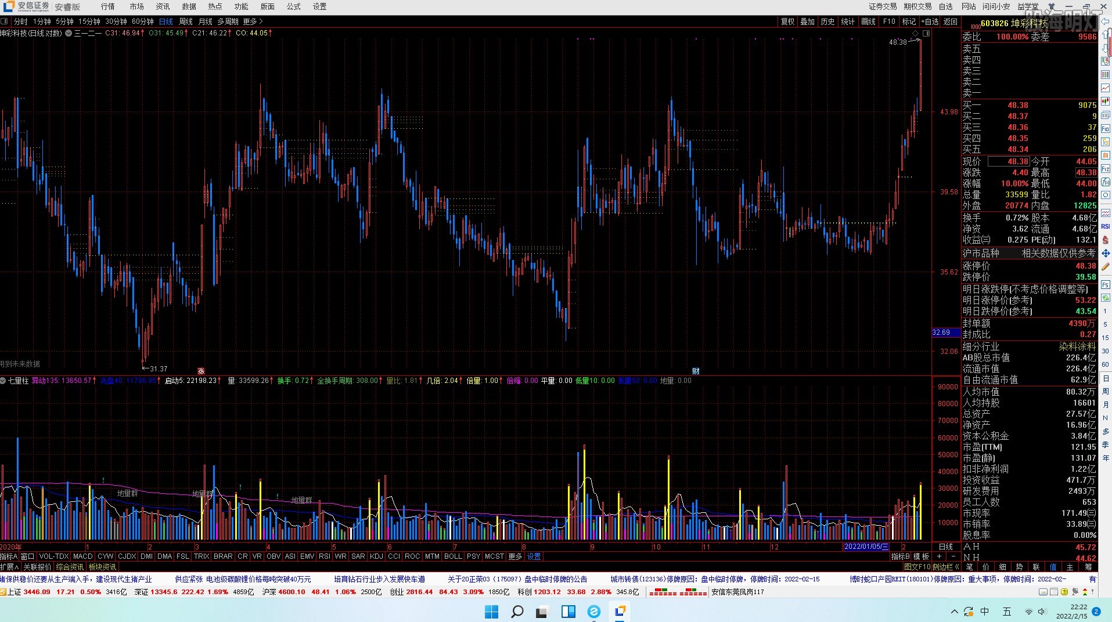Click the minus zoom-out button by 模板
This screenshot has height=622, width=1112.
click(953, 556)
